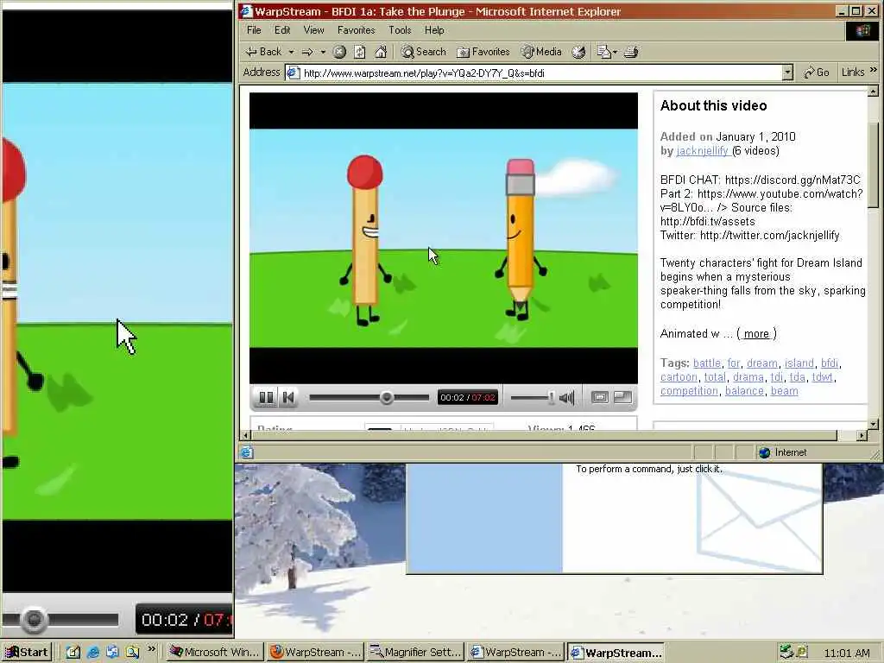Screen dimensions: 884x663
Task: Open the Tools menu
Action: tap(400, 30)
